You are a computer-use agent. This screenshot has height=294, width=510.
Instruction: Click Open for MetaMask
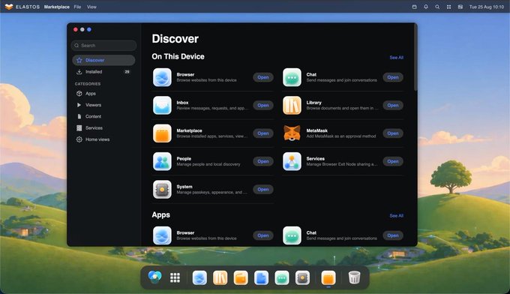click(x=393, y=133)
